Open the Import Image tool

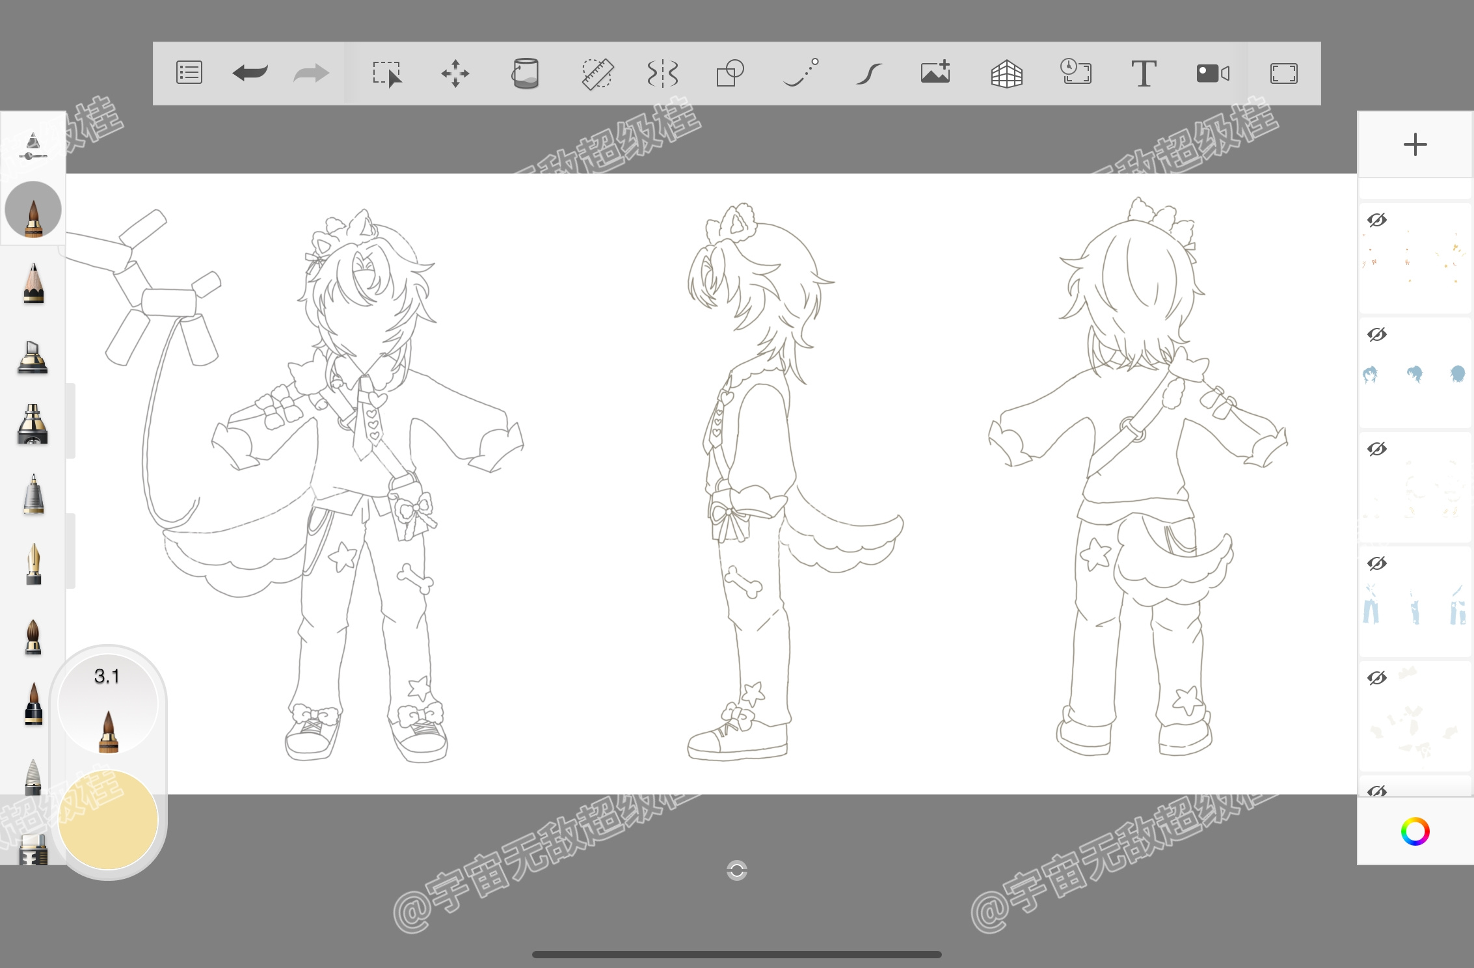pyautogui.click(x=936, y=72)
